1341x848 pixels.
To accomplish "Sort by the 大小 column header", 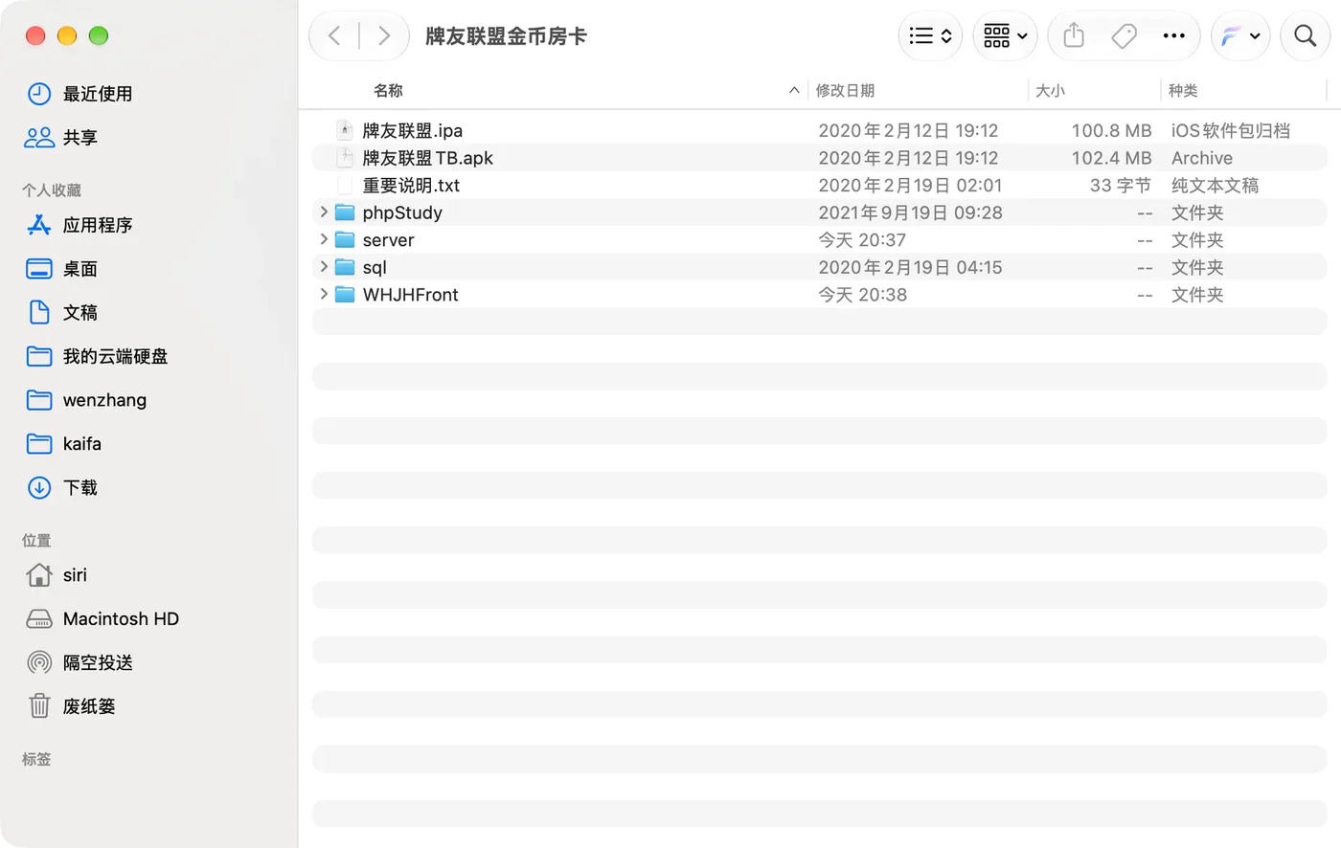I will tap(1050, 90).
